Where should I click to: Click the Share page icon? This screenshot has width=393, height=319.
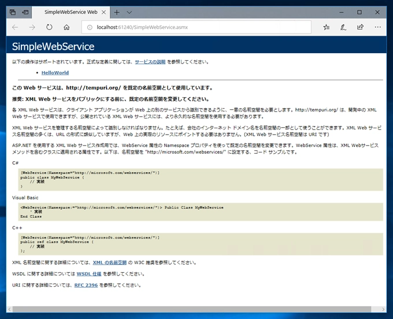point(360,27)
